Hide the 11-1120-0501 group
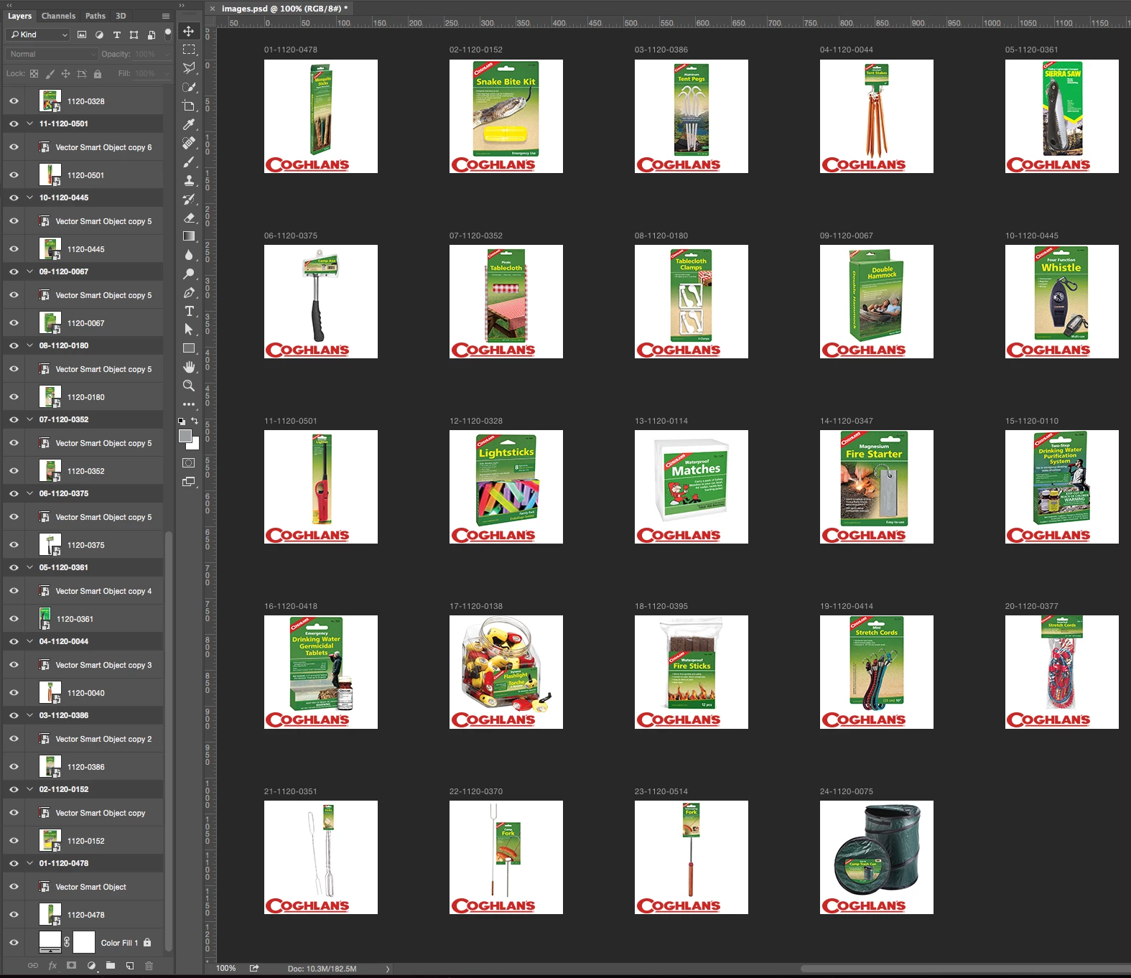This screenshot has height=978, width=1131. pyautogui.click(x=14, y=124)
